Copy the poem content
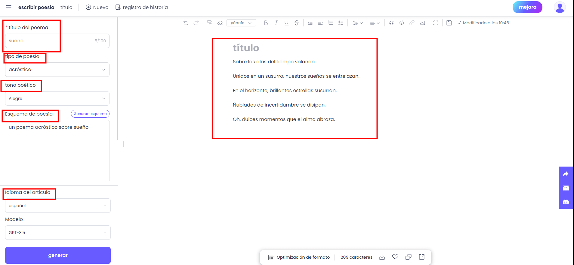 tap(409, 257)
